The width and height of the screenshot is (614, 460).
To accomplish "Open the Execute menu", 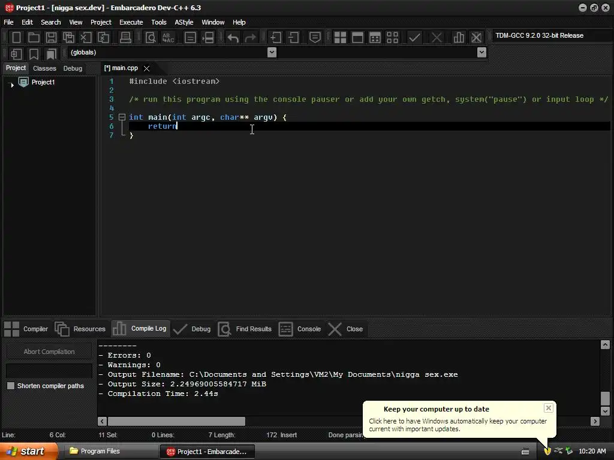I will pyautogui.click(x=131, y=22).
